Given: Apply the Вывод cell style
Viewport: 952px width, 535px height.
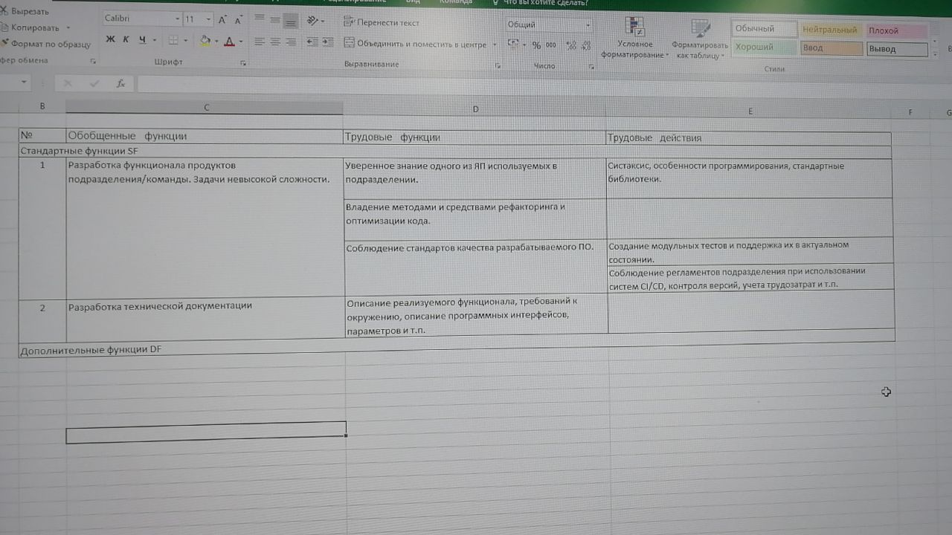Looking at the screenshot, I should pyautogui.click(x=897, y=50).
